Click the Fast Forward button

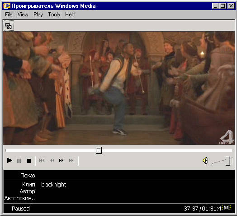click(x=61, y=160)
